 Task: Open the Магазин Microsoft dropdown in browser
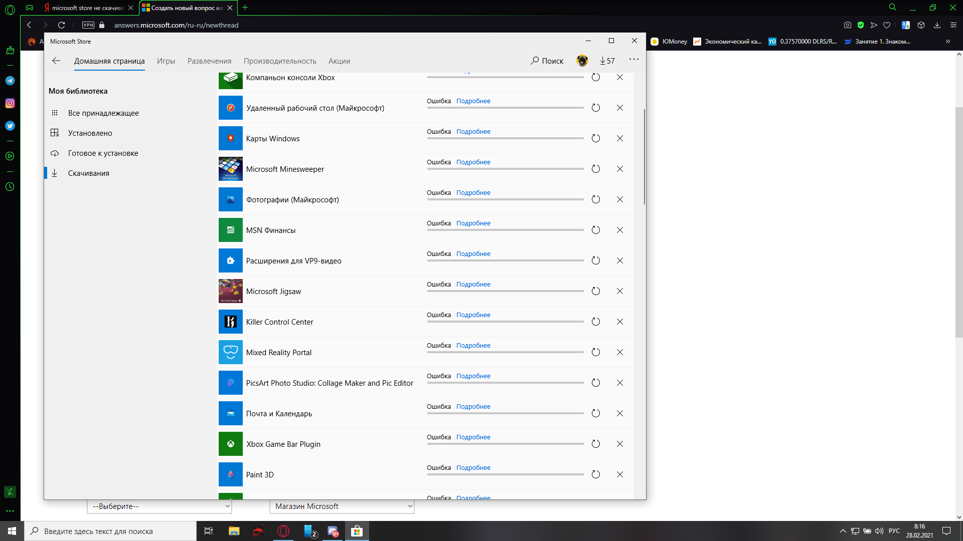pos(342,506)
